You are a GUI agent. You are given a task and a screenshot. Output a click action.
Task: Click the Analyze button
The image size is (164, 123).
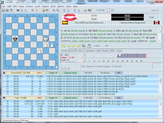97,46
